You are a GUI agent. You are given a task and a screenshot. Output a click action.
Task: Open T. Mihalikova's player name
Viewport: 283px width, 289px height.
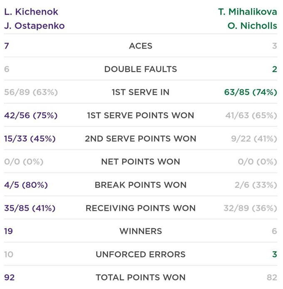[x=247, y=12]
